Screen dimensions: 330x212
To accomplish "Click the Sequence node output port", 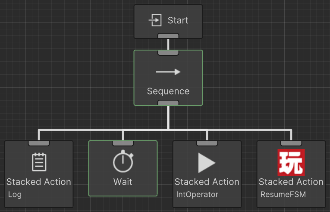I will click(168, 103).
